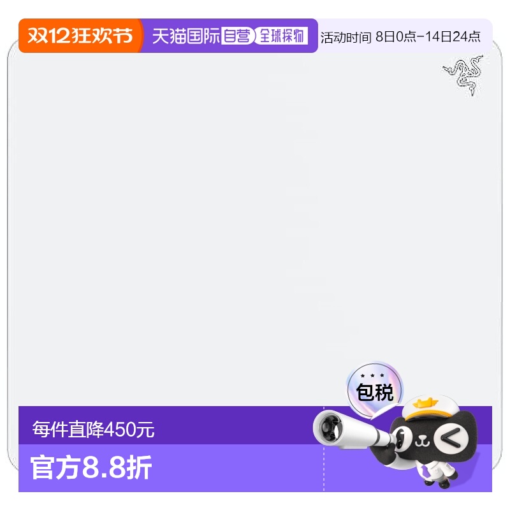Click the 活动时间 8日0点-14日24点 text

coord(400,37)
